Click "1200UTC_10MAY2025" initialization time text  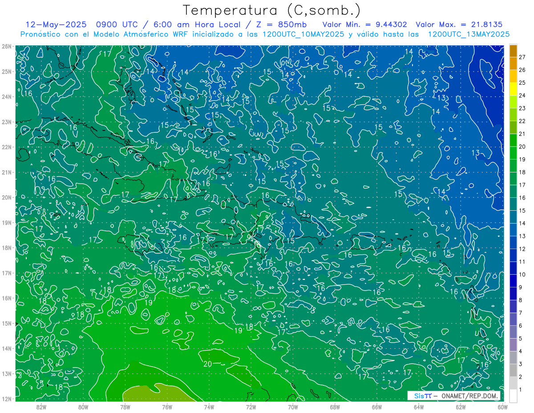(303, 34)
